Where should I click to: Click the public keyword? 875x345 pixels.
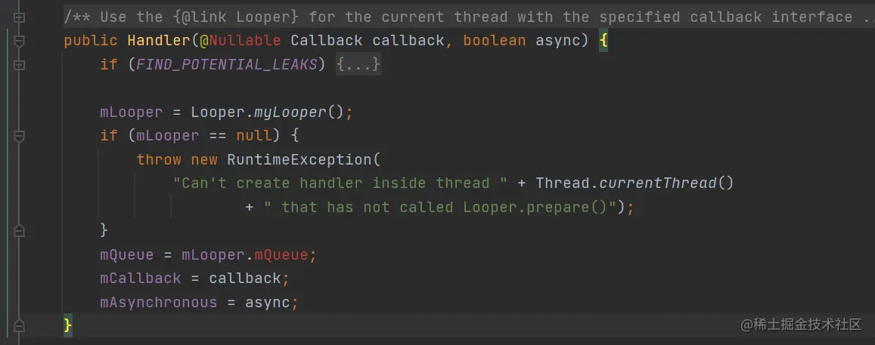click(x=91, y=42)
